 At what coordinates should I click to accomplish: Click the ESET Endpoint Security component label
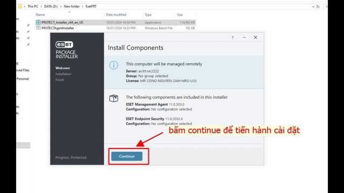coord(145,119)
